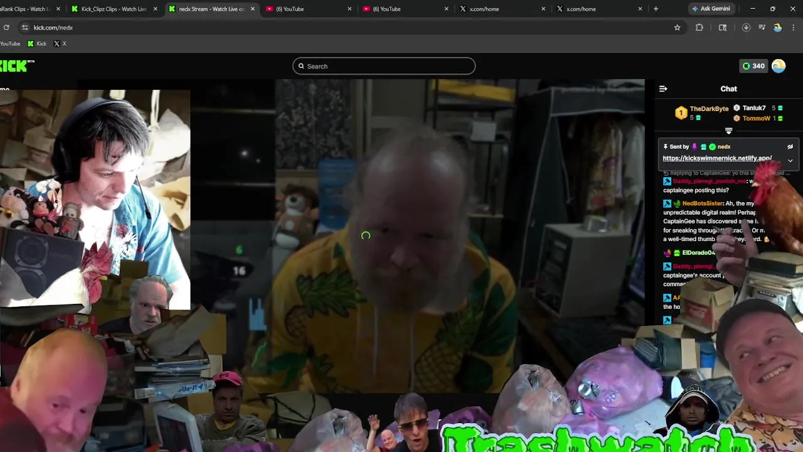Click NedBotsSister username in chat

(x=702, y=203)
